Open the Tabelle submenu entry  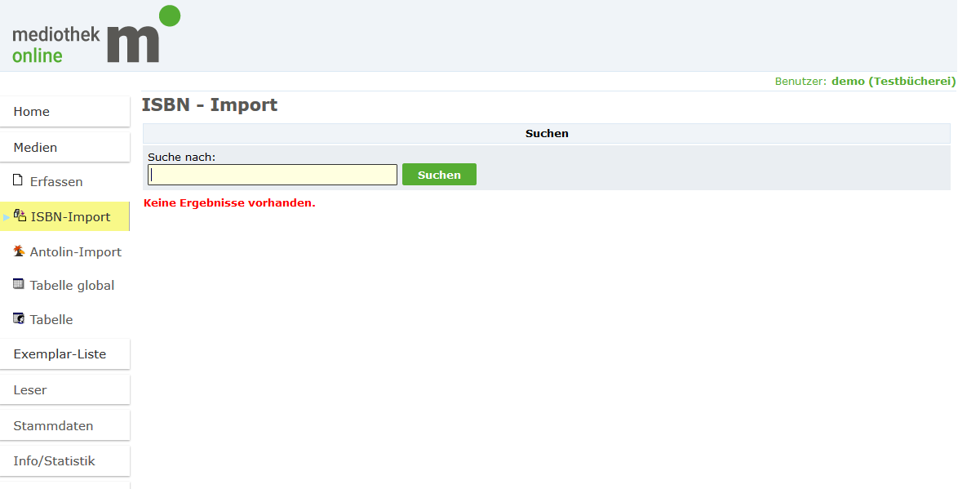point(51,320)
